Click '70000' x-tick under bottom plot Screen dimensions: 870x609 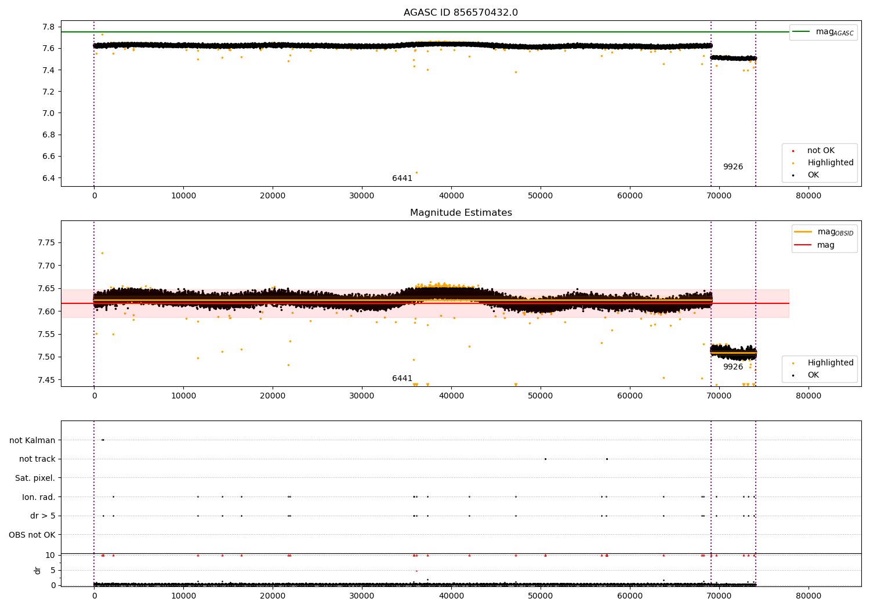[719, 596]
